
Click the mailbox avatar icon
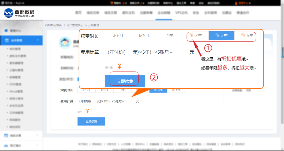click(x=64, y=43)
